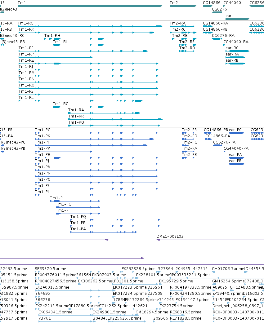264x323 pixels.
Task: Click EST LP01301.5prime label
Action: pos(128,281)
